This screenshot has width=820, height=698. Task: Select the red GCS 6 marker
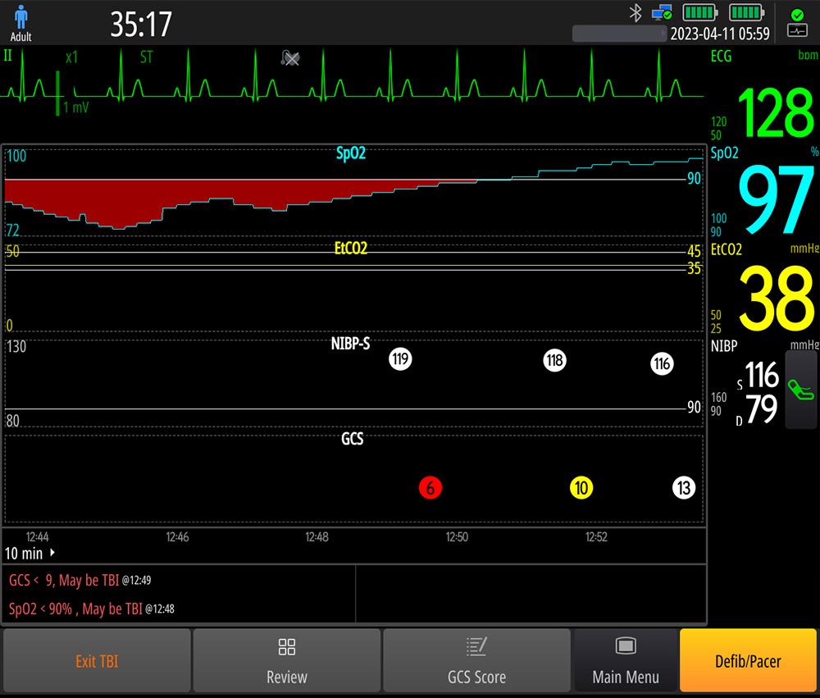pos(430,488)
